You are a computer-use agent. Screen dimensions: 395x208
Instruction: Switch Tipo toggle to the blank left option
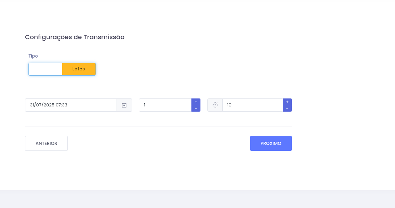[x=46, y=69]
